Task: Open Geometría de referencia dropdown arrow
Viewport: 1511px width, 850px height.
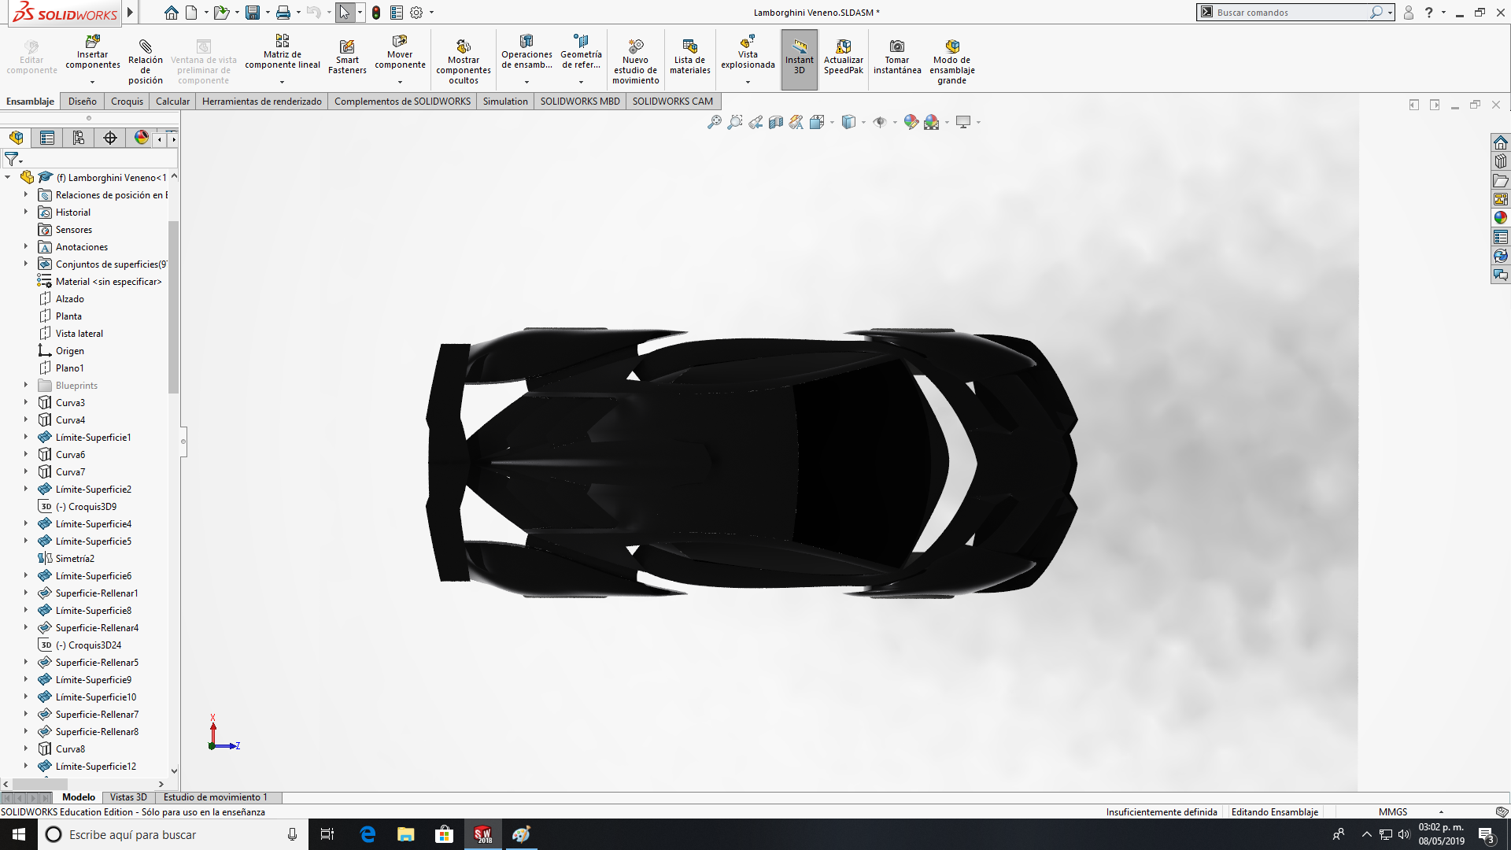Action: point(581,82)
